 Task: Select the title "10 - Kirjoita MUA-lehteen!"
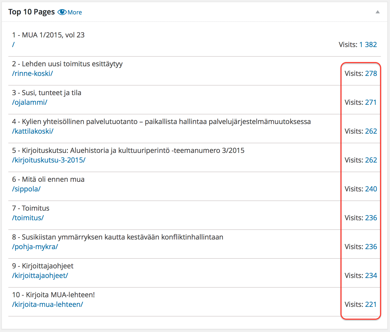(x=53, y=295)
